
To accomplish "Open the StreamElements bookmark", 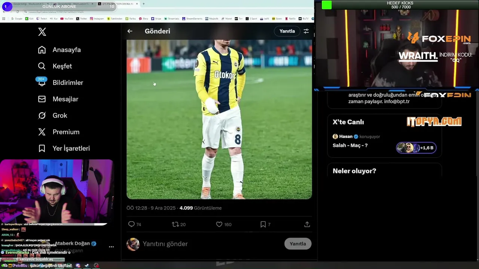I will [x=192, y=18].
